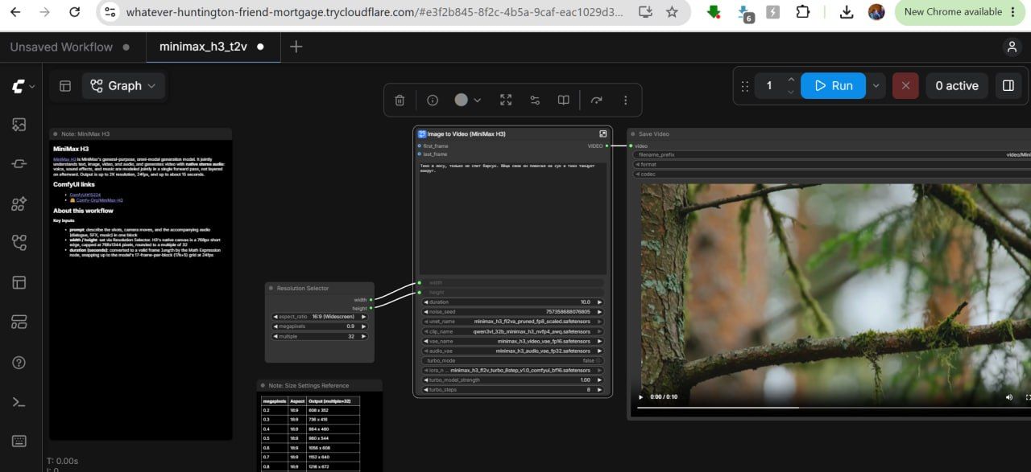
Task: Toggle the layout panel icon beside Graph
Action: click(65, 86)
